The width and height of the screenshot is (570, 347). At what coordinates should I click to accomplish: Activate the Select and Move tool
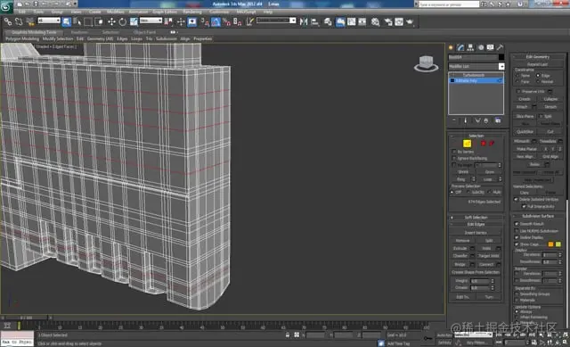pos(111,22)
